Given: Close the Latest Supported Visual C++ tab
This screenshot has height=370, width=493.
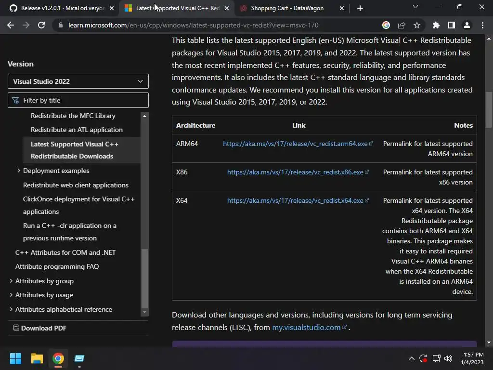Looking at the screenshot, I should [227, 8].
